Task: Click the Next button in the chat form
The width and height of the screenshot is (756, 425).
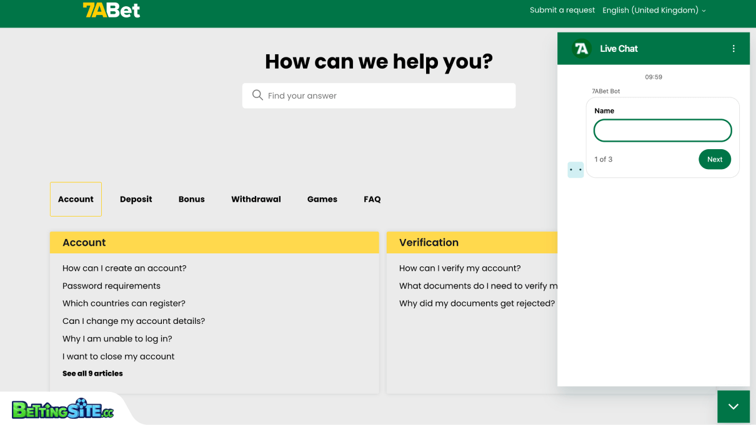Action: (x=714, y=159)
